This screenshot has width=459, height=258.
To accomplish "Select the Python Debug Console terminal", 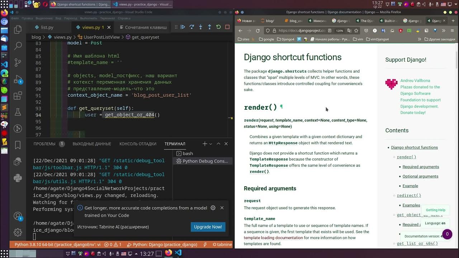I will coord(203,161).
